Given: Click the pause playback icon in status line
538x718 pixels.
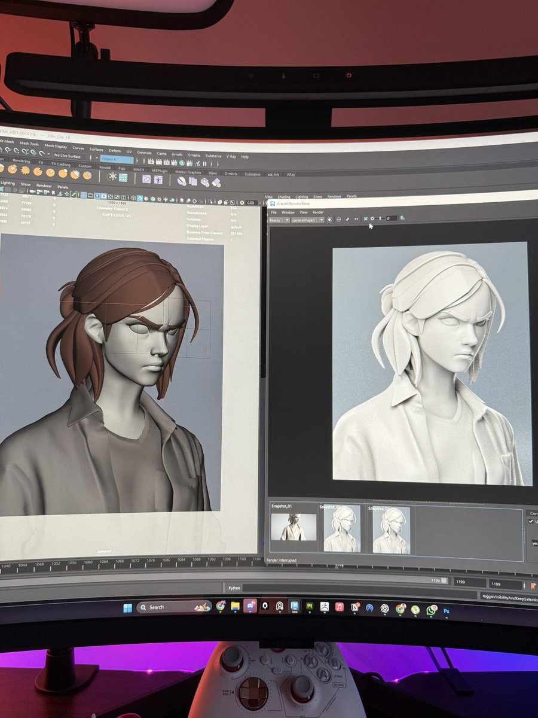Looking at the screenshot, I should (204, 163).
